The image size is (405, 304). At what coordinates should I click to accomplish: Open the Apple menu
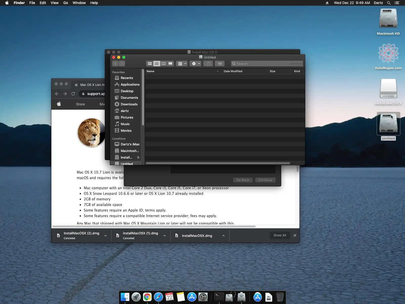pos(7,3)
